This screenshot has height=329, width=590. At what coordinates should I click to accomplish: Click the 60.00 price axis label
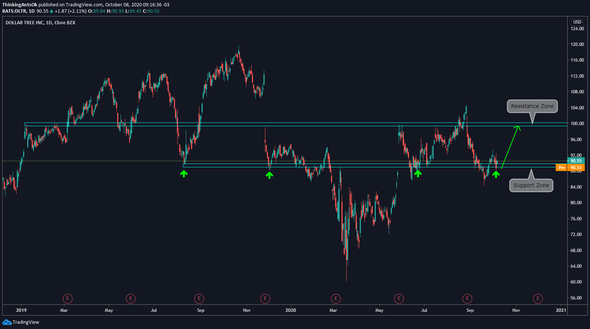pos(576,282)
